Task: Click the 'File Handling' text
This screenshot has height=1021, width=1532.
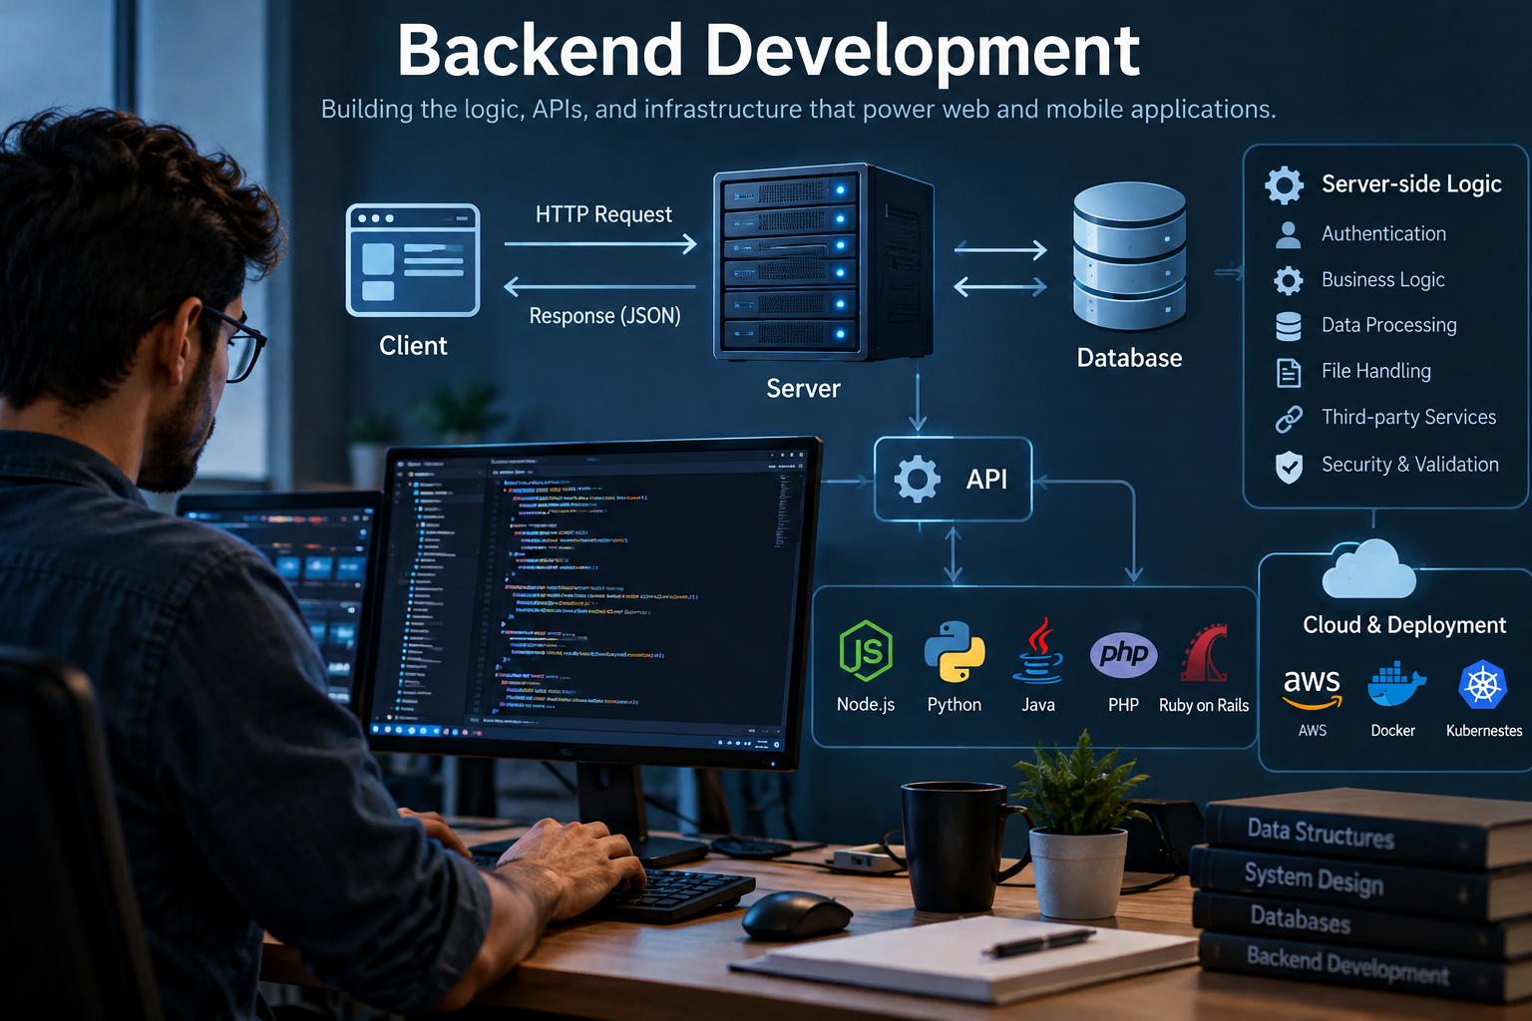Action: 1375,371
